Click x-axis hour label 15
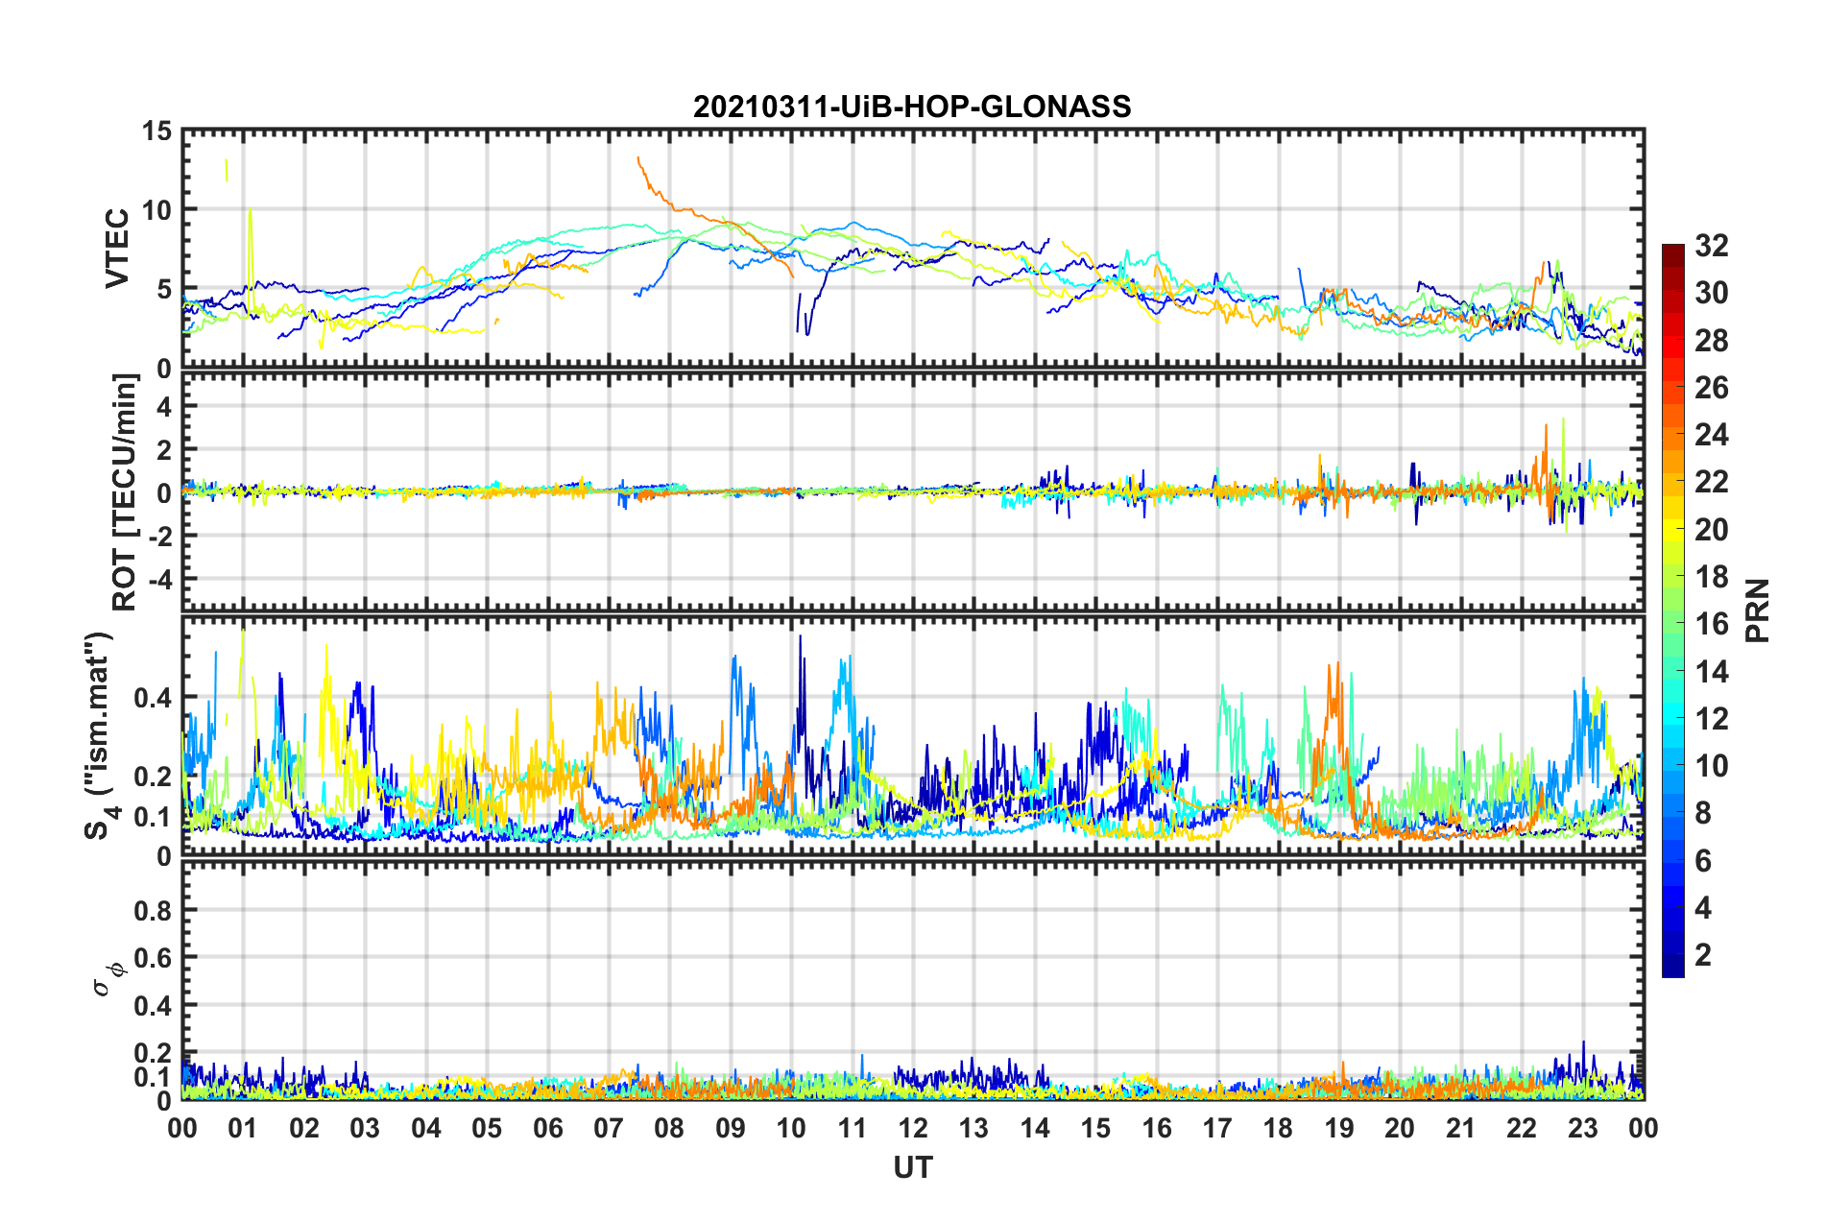This screenshot has height=1221, width=1826. (1095, 1128)
